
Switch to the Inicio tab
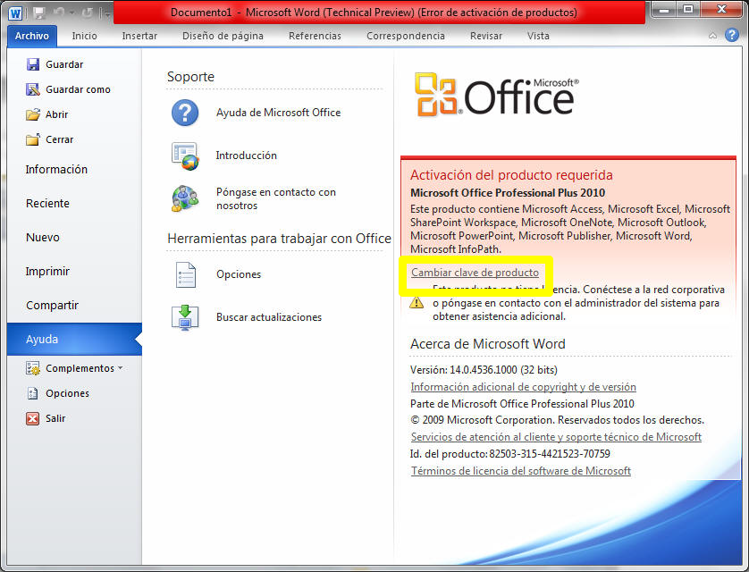(x=85, y=36)
